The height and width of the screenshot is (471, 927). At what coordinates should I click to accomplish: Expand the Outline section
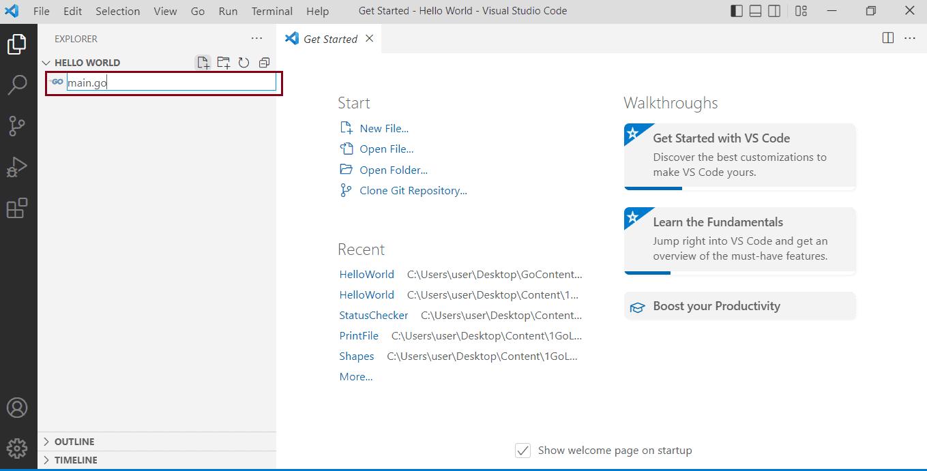click(74, 442)
